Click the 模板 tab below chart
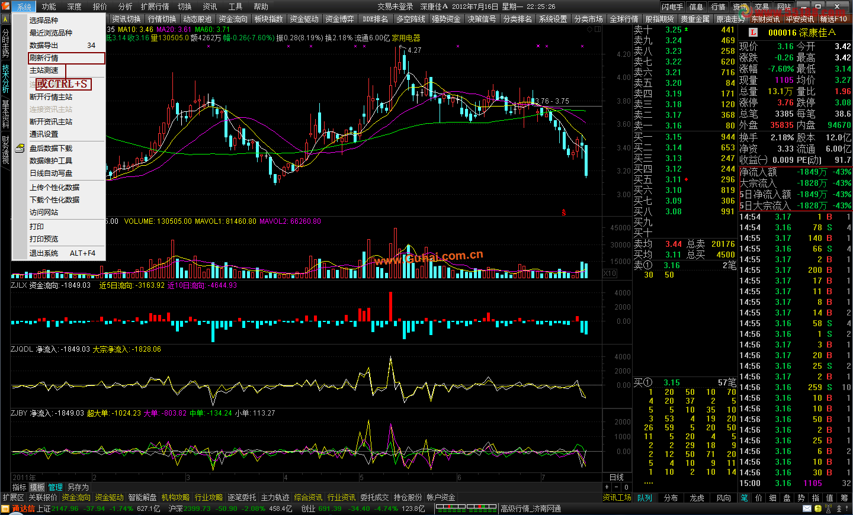This screenshot has height=515, width=853. point(37,487)
